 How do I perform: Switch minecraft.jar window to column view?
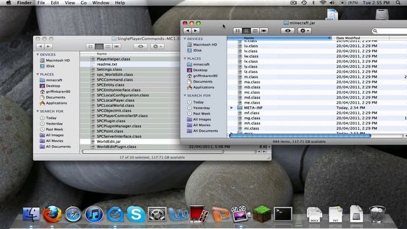pyautogui.click(x=255, y=31)
